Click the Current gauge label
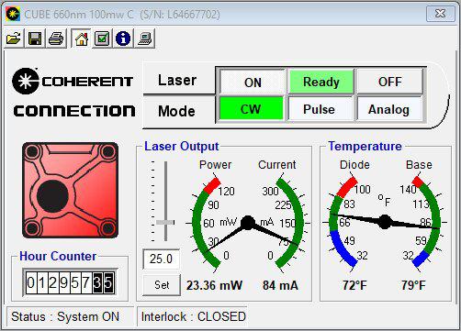461x331 pixels. click(x=277, y=165)
